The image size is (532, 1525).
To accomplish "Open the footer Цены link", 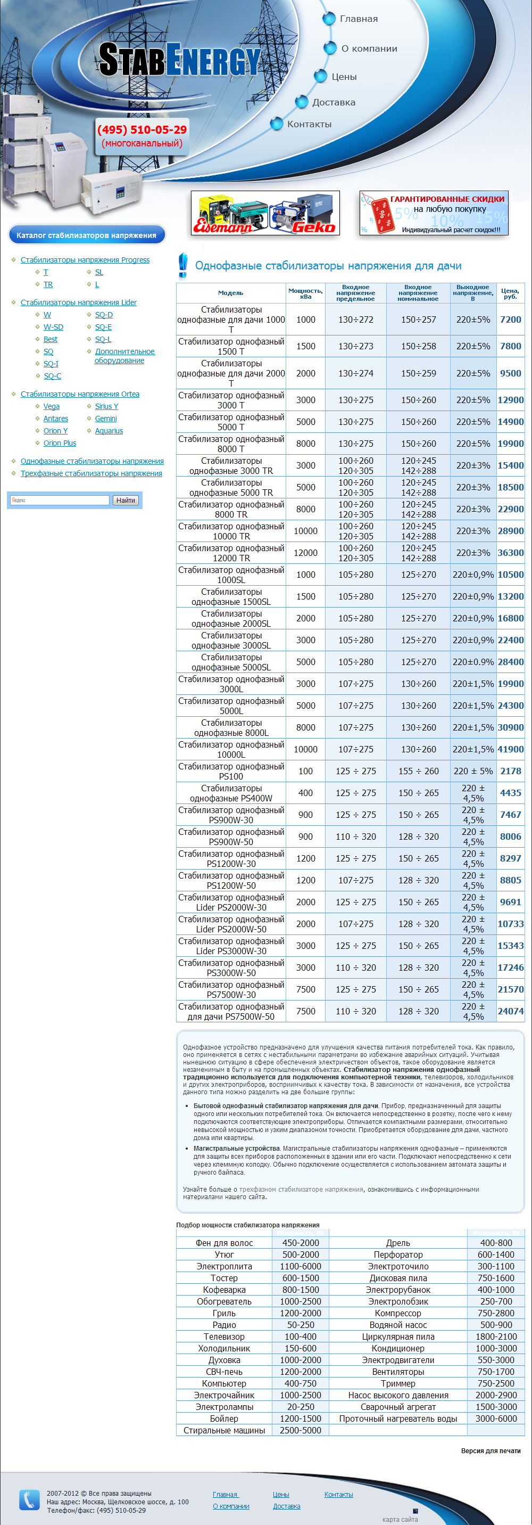I will [281, 1495].
